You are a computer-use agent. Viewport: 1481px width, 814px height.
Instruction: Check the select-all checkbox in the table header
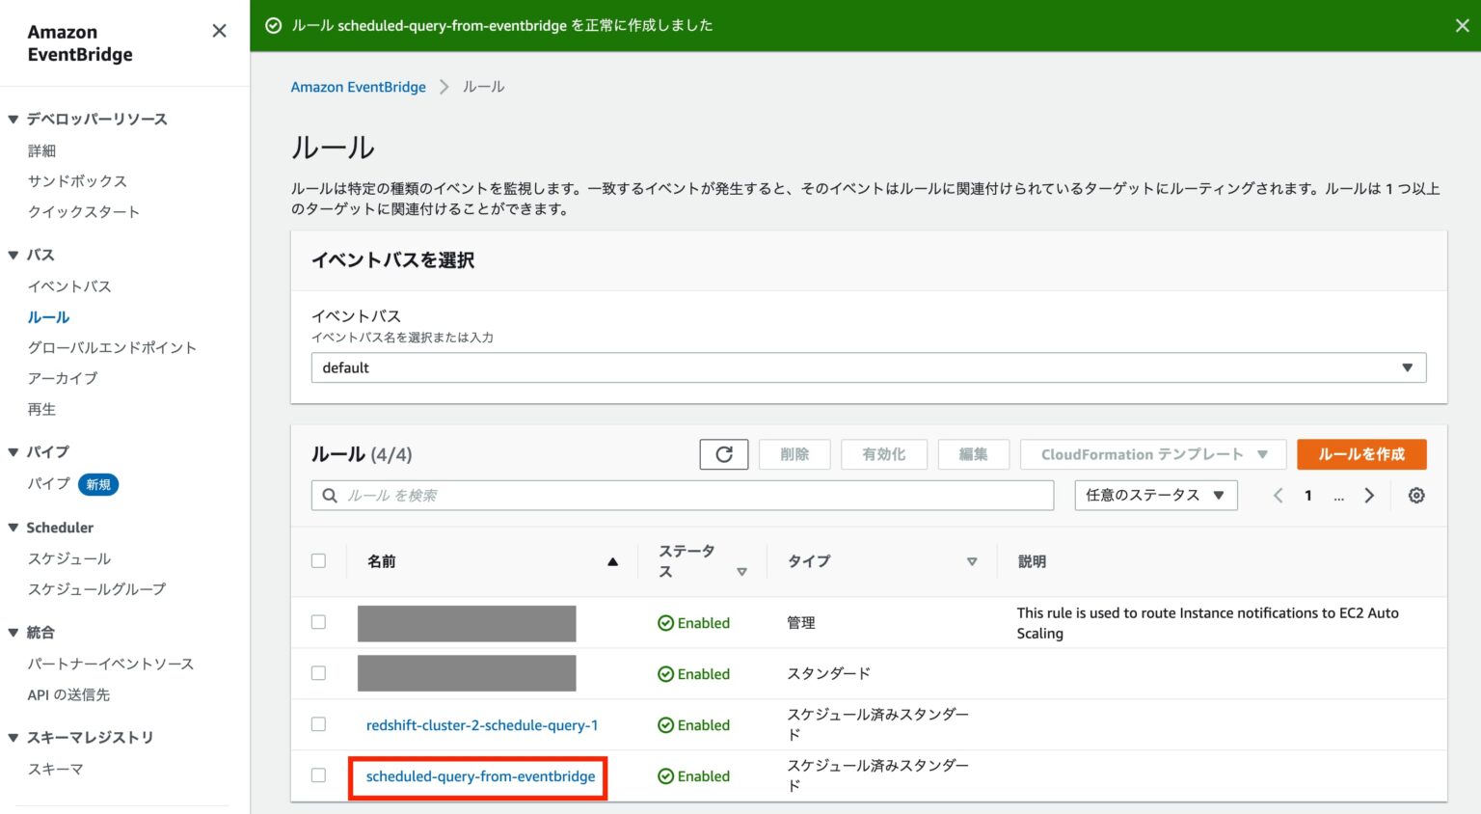(x=319, y=560)
